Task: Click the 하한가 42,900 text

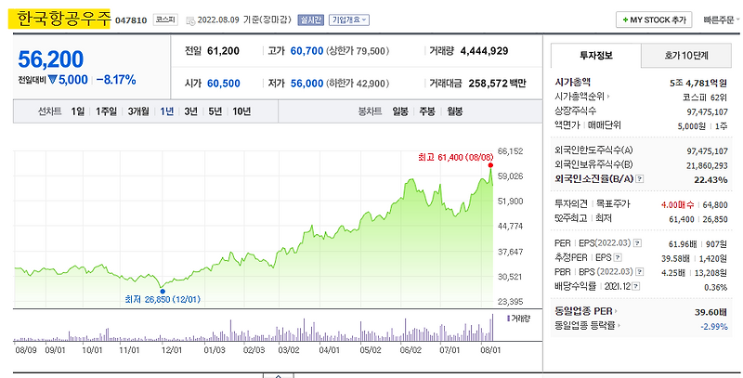Action: click(x=358, y=84)
